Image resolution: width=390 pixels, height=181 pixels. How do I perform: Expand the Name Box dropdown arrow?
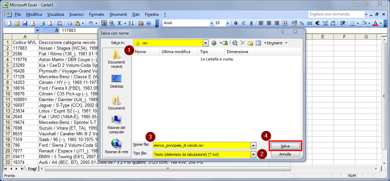[38, 31]
